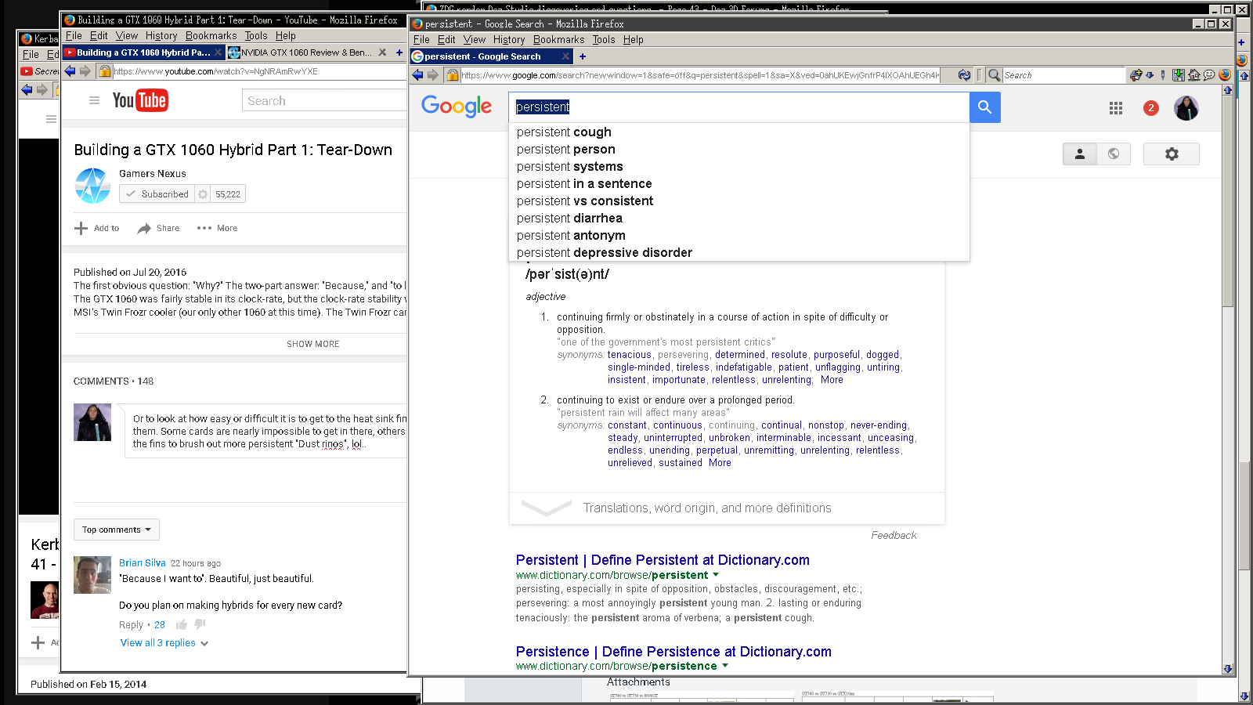Open the dropdown arrow beside dictionary.com/browse/persistence
This screenshot has width=1253, height=705.
pyautogui.click(x=725, y=666)
